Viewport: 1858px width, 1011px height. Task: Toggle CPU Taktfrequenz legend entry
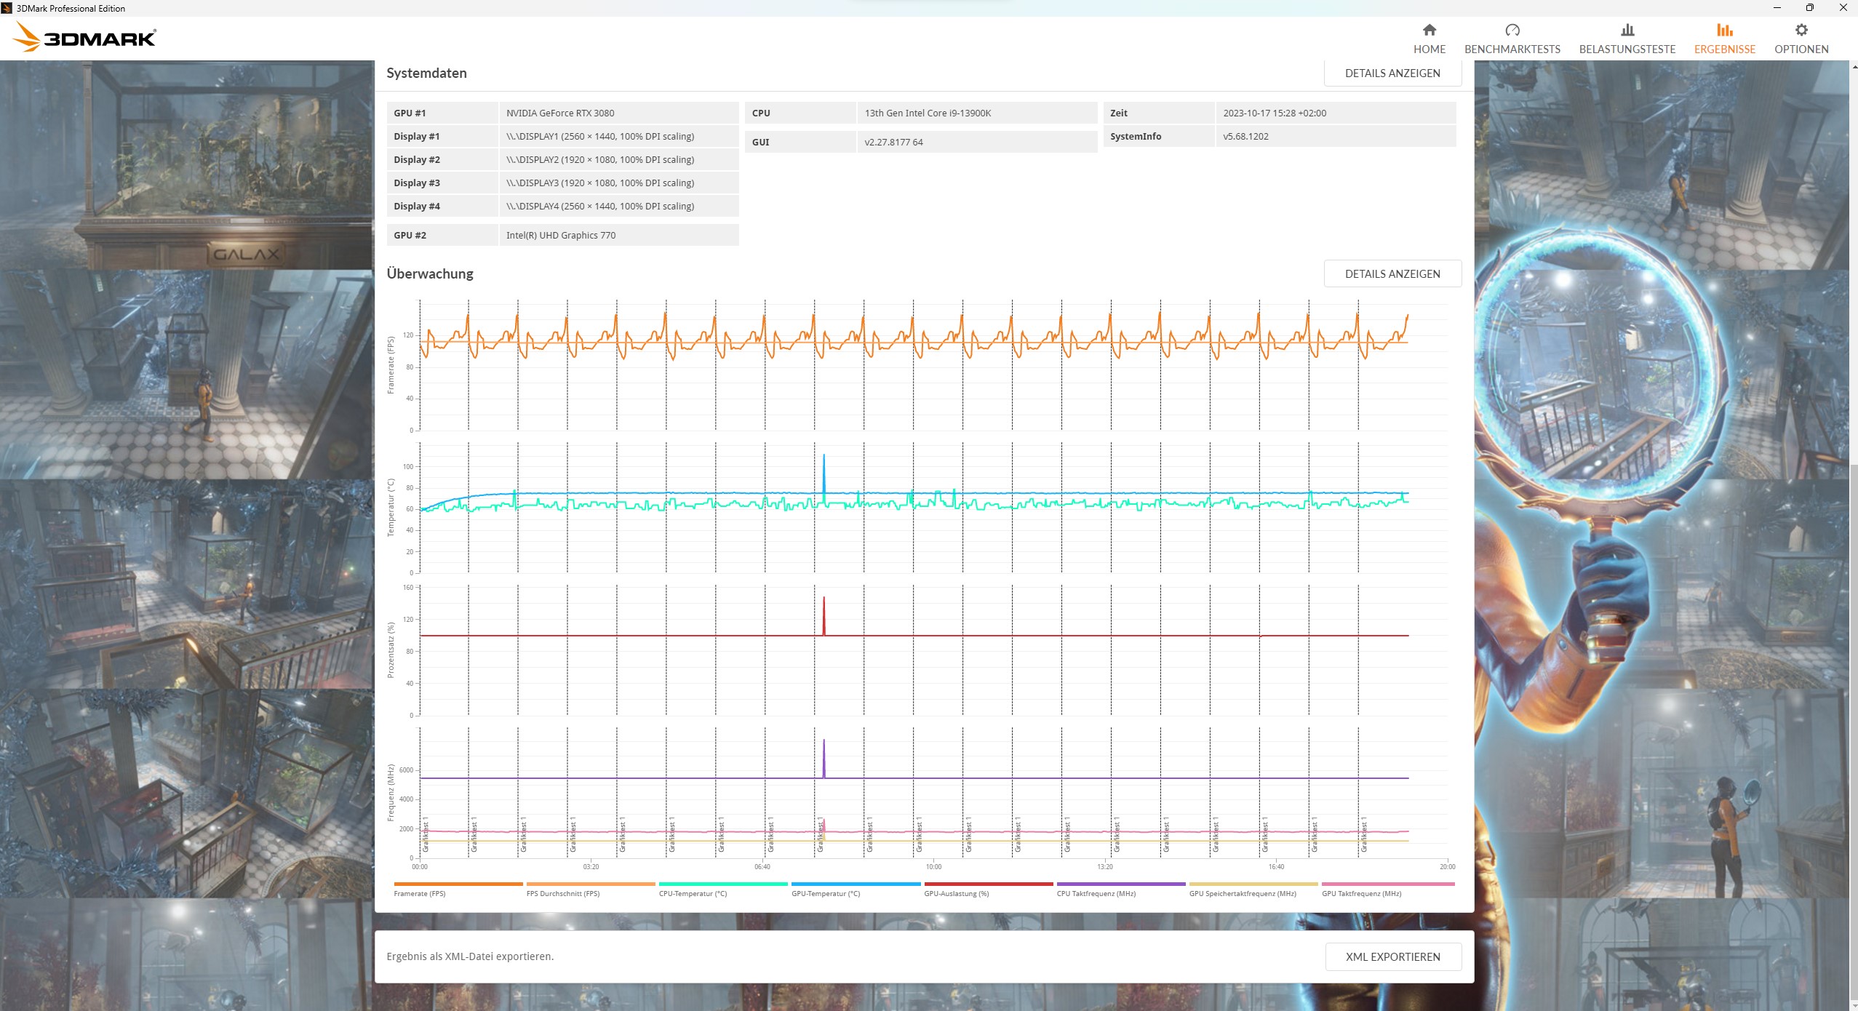[1096, 893]
